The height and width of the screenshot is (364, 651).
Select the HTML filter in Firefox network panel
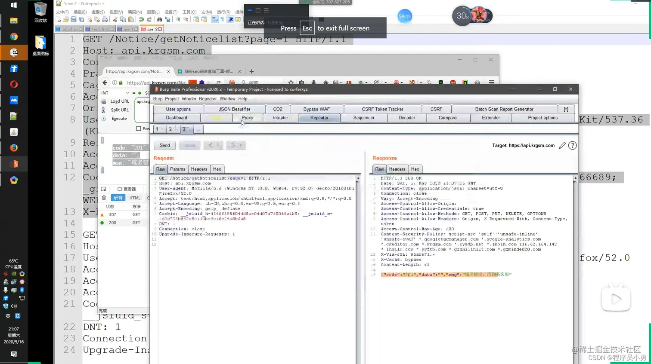tap(135, 198)
